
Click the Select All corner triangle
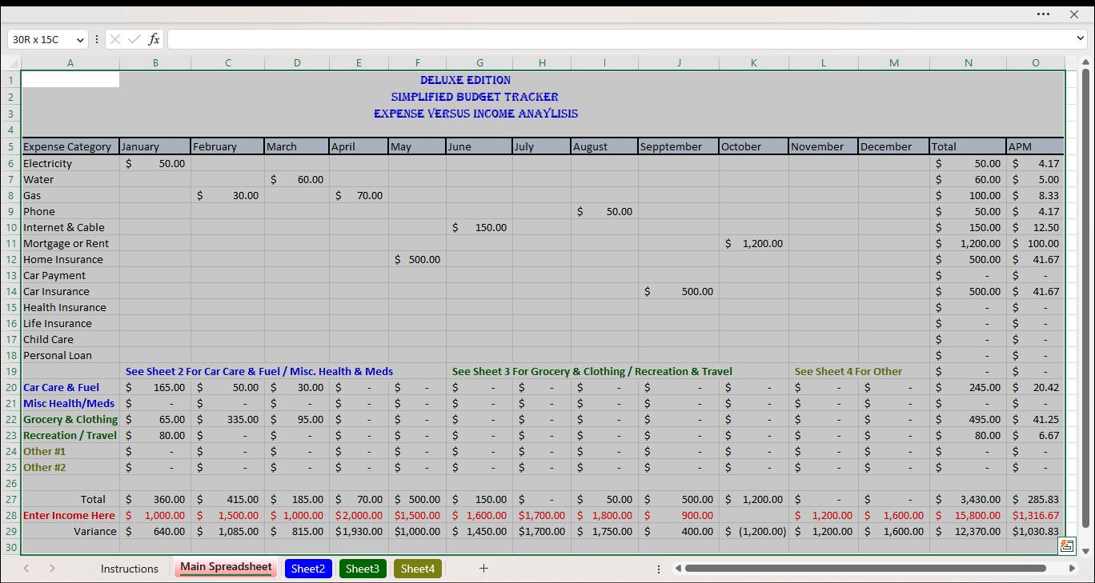click(x=11, y=63)
